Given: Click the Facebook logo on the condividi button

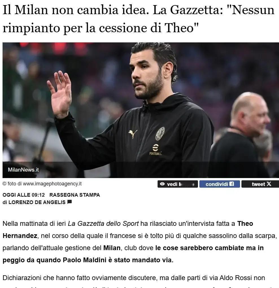Looking at the screenshot, I should click(x=232, y=184).
